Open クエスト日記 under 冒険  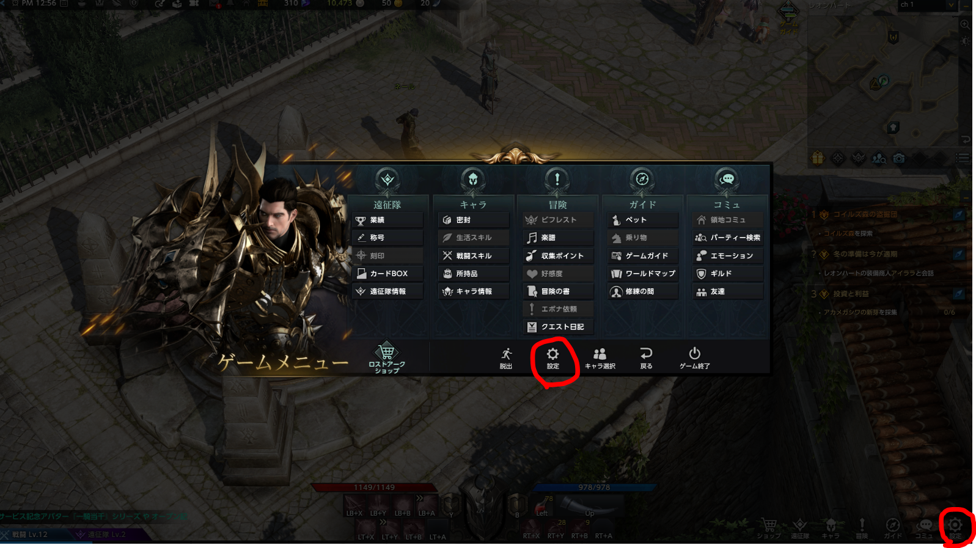coord(558,327)
